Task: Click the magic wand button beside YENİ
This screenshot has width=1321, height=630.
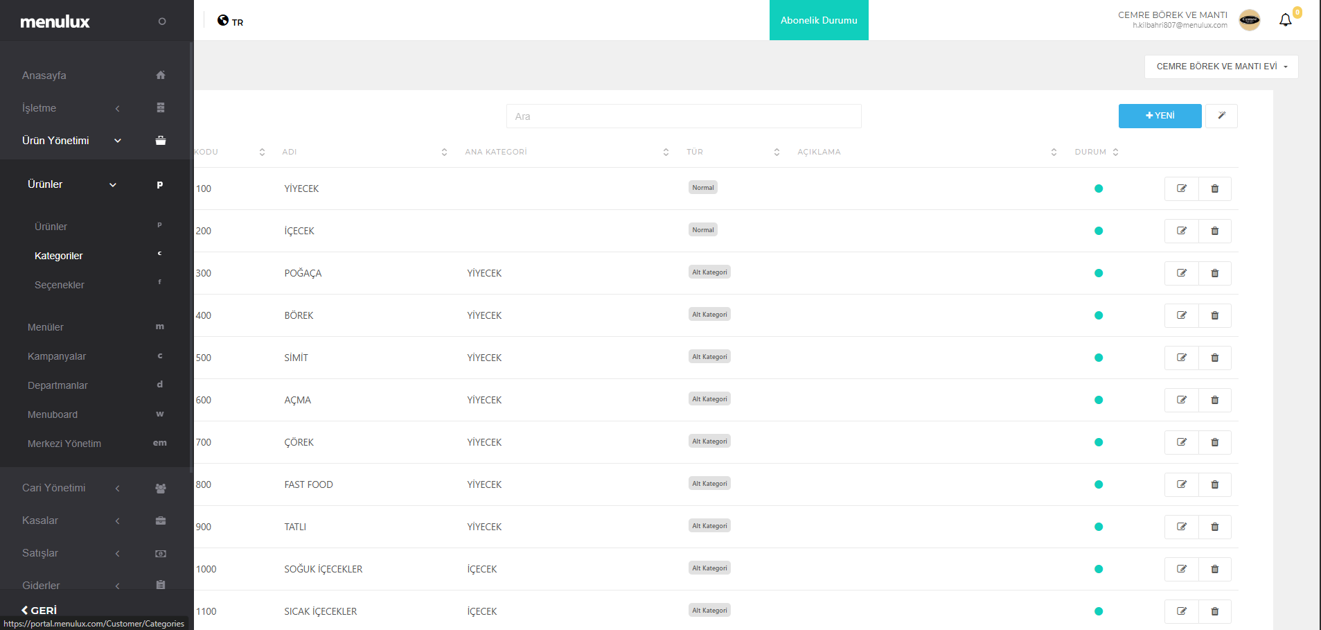Action: click(x=1221, y=116)
